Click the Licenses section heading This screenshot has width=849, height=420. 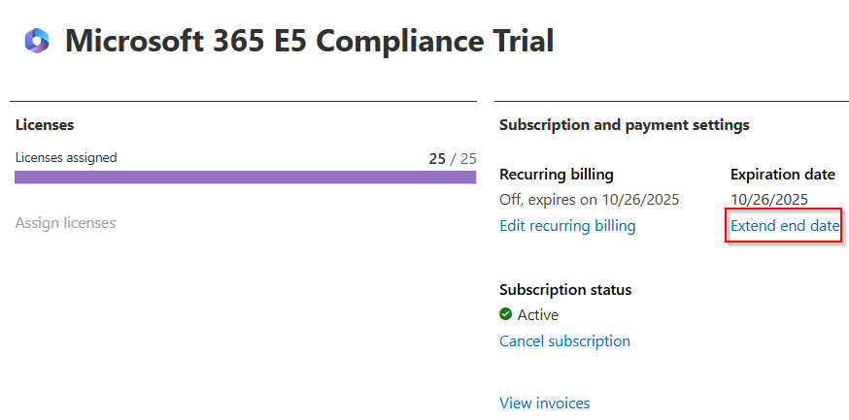click(x=45, y=125)
